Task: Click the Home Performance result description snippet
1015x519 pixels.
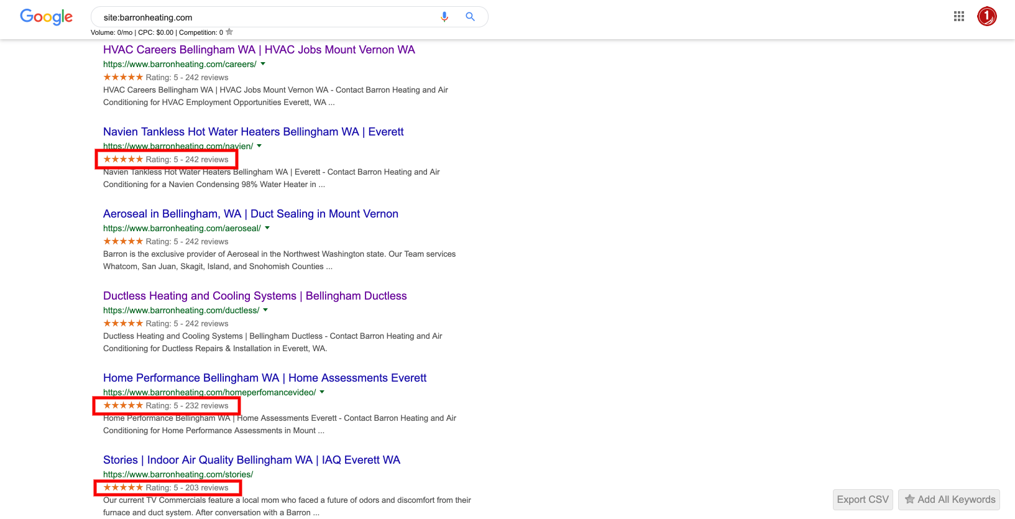Action: click(x=280, y=425)
